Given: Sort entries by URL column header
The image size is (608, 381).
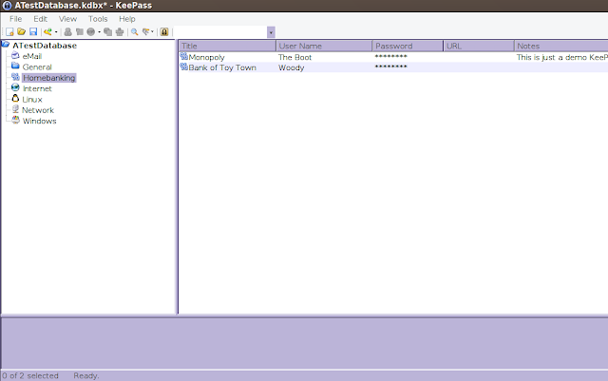Looking at the screenshot, I should click(479, 46).
